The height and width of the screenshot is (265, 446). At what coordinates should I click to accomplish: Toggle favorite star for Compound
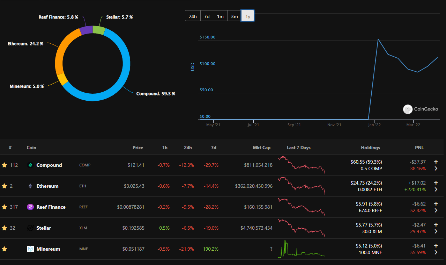(x=5, y=165)
